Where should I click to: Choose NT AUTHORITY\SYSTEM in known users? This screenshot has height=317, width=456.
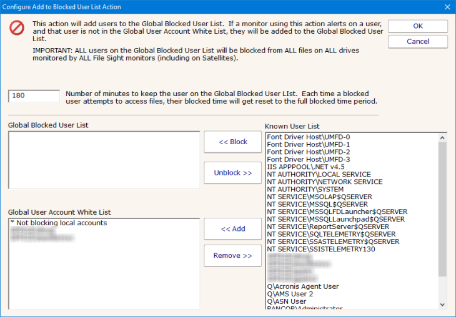click(x=305, y=189)
